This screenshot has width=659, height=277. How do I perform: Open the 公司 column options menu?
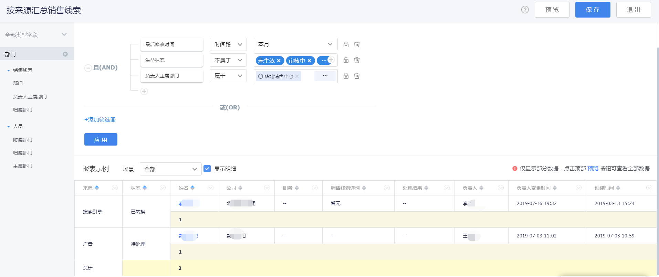[x=267, y=188]
